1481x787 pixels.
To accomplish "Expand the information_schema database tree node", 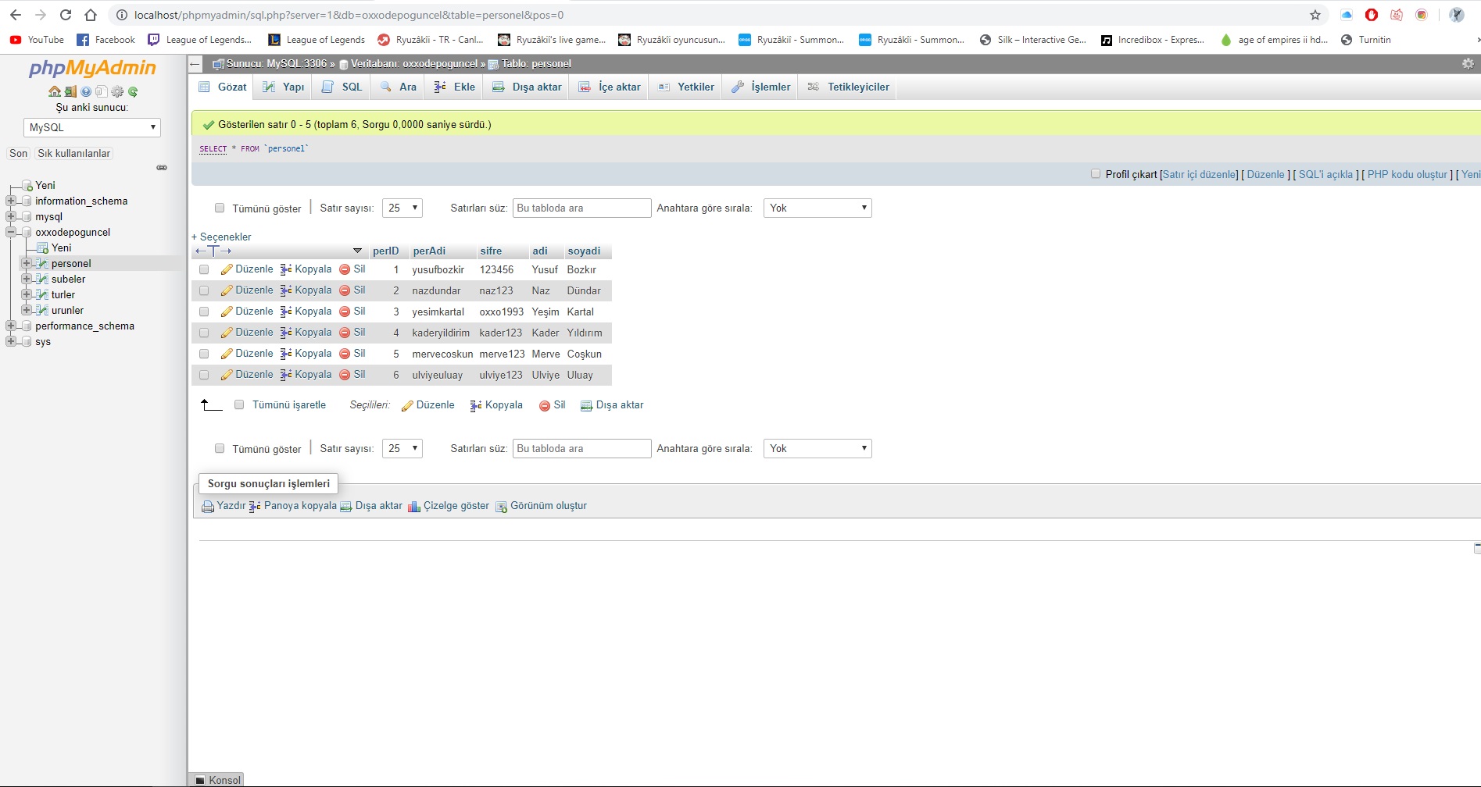I will click(x=11, y=201).
